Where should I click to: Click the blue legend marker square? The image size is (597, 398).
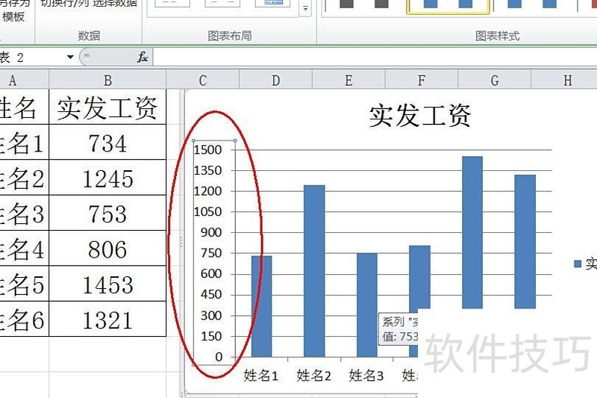tap(578, 264)
